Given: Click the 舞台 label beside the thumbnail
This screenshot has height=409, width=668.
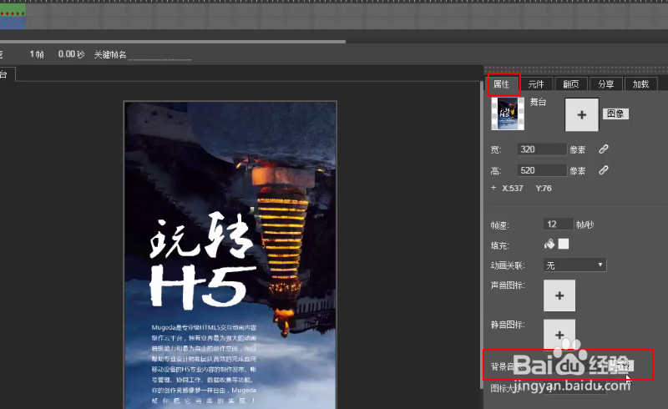Looking at the screenshot, I should tap(538, 102).
